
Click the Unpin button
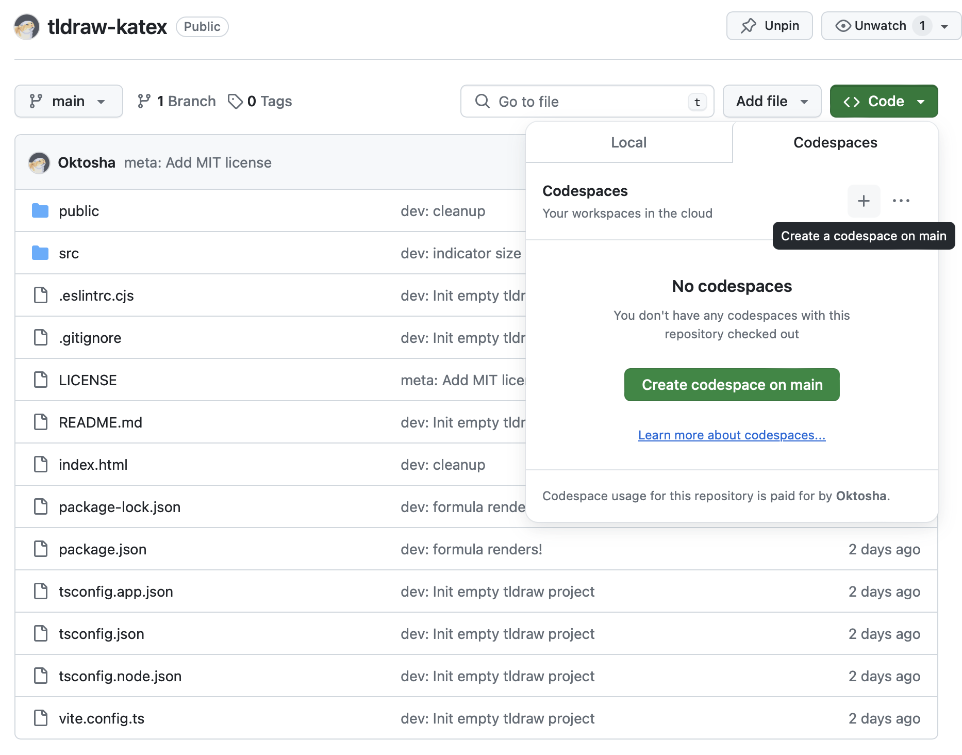click(x=769, y=26)
